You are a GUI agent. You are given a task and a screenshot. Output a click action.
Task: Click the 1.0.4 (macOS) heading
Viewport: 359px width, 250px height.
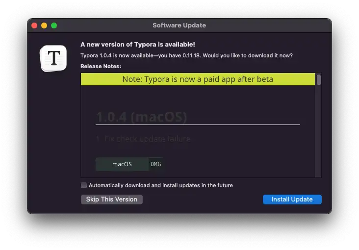(x=142, y=117)
